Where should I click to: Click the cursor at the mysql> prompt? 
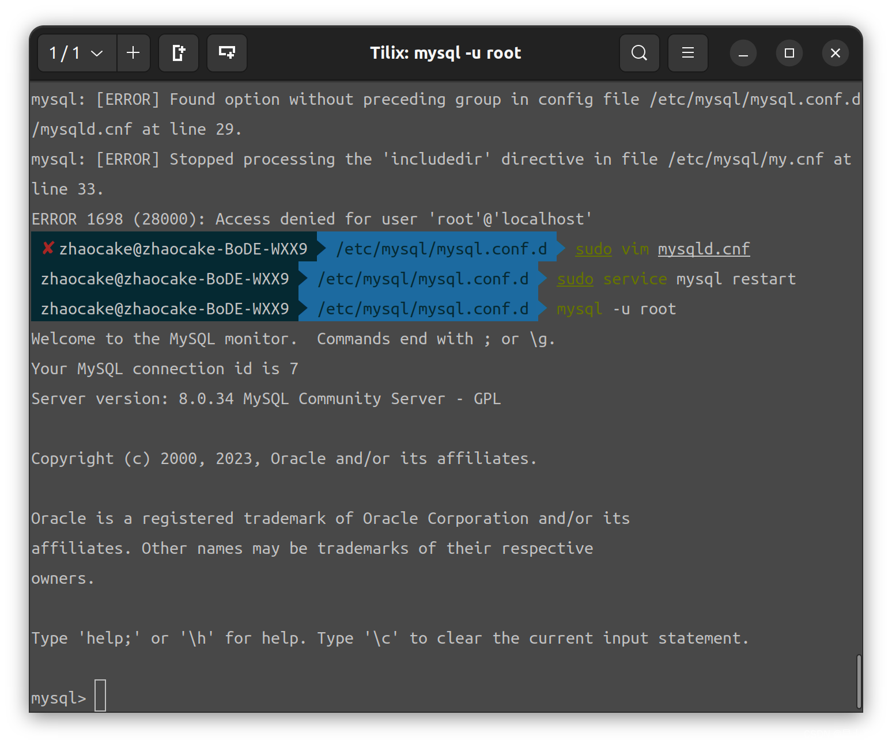(x=100, y=695)
